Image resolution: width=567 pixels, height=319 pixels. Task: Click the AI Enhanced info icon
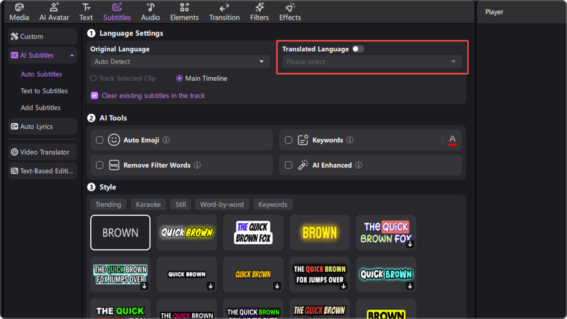[x=358, y=165]
